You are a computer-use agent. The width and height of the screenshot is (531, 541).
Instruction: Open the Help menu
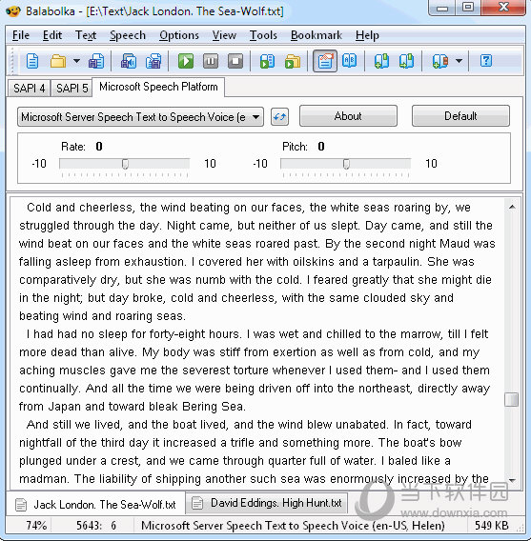coord(367,35)
